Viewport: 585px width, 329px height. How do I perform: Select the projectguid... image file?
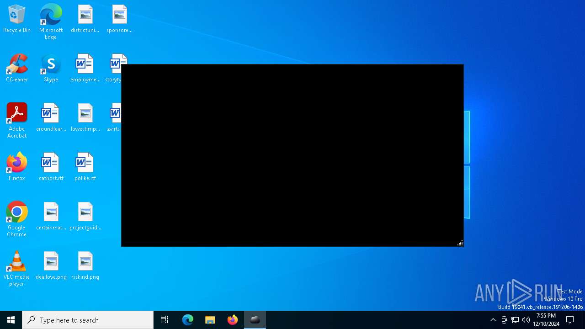coord(85,216)
